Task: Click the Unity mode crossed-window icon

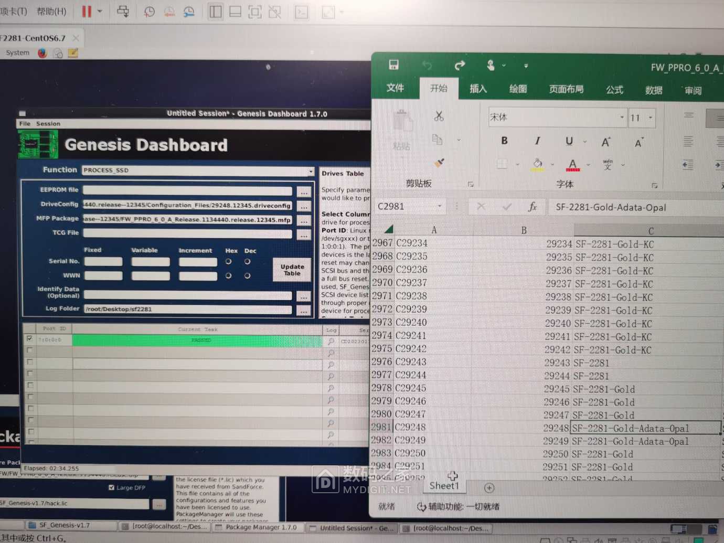Action: [274, 12]
